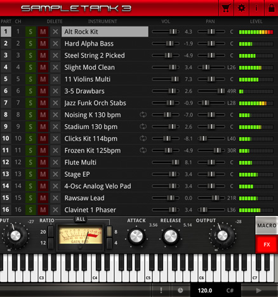
Task: Delete Alt Rock Kit instrument
Action: click(x=55, y=32)
